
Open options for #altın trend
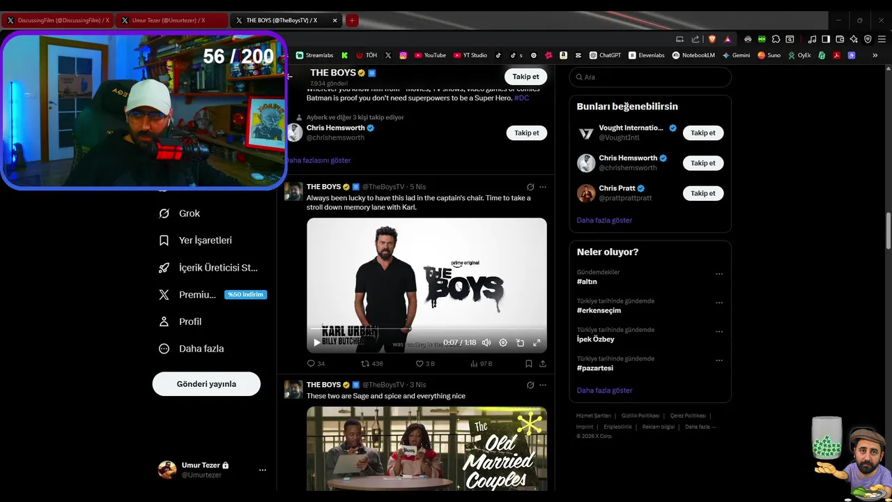pyautogui.click(x=719, y=274)
